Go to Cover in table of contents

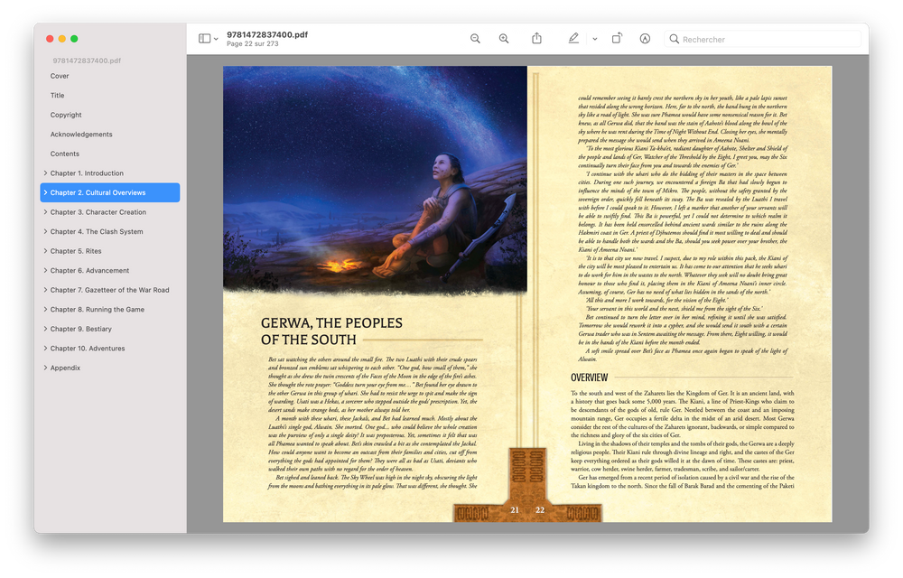[60, 76]
